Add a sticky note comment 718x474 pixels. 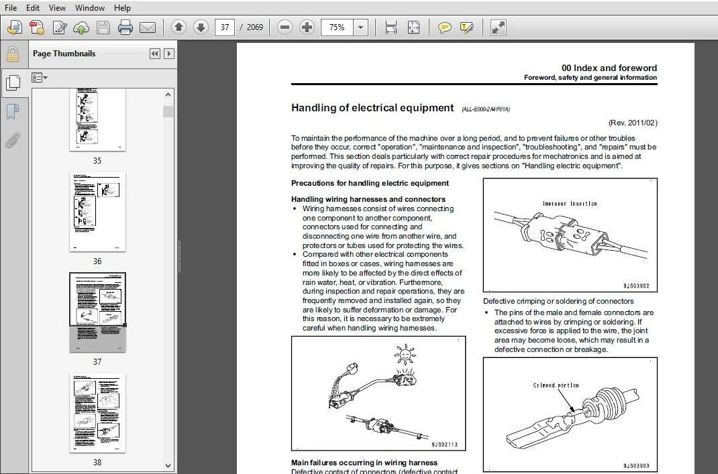444,27
